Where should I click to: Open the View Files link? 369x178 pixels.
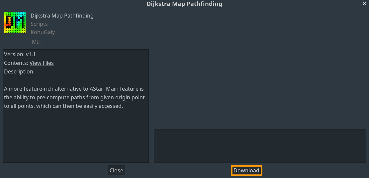coord(42,63)
